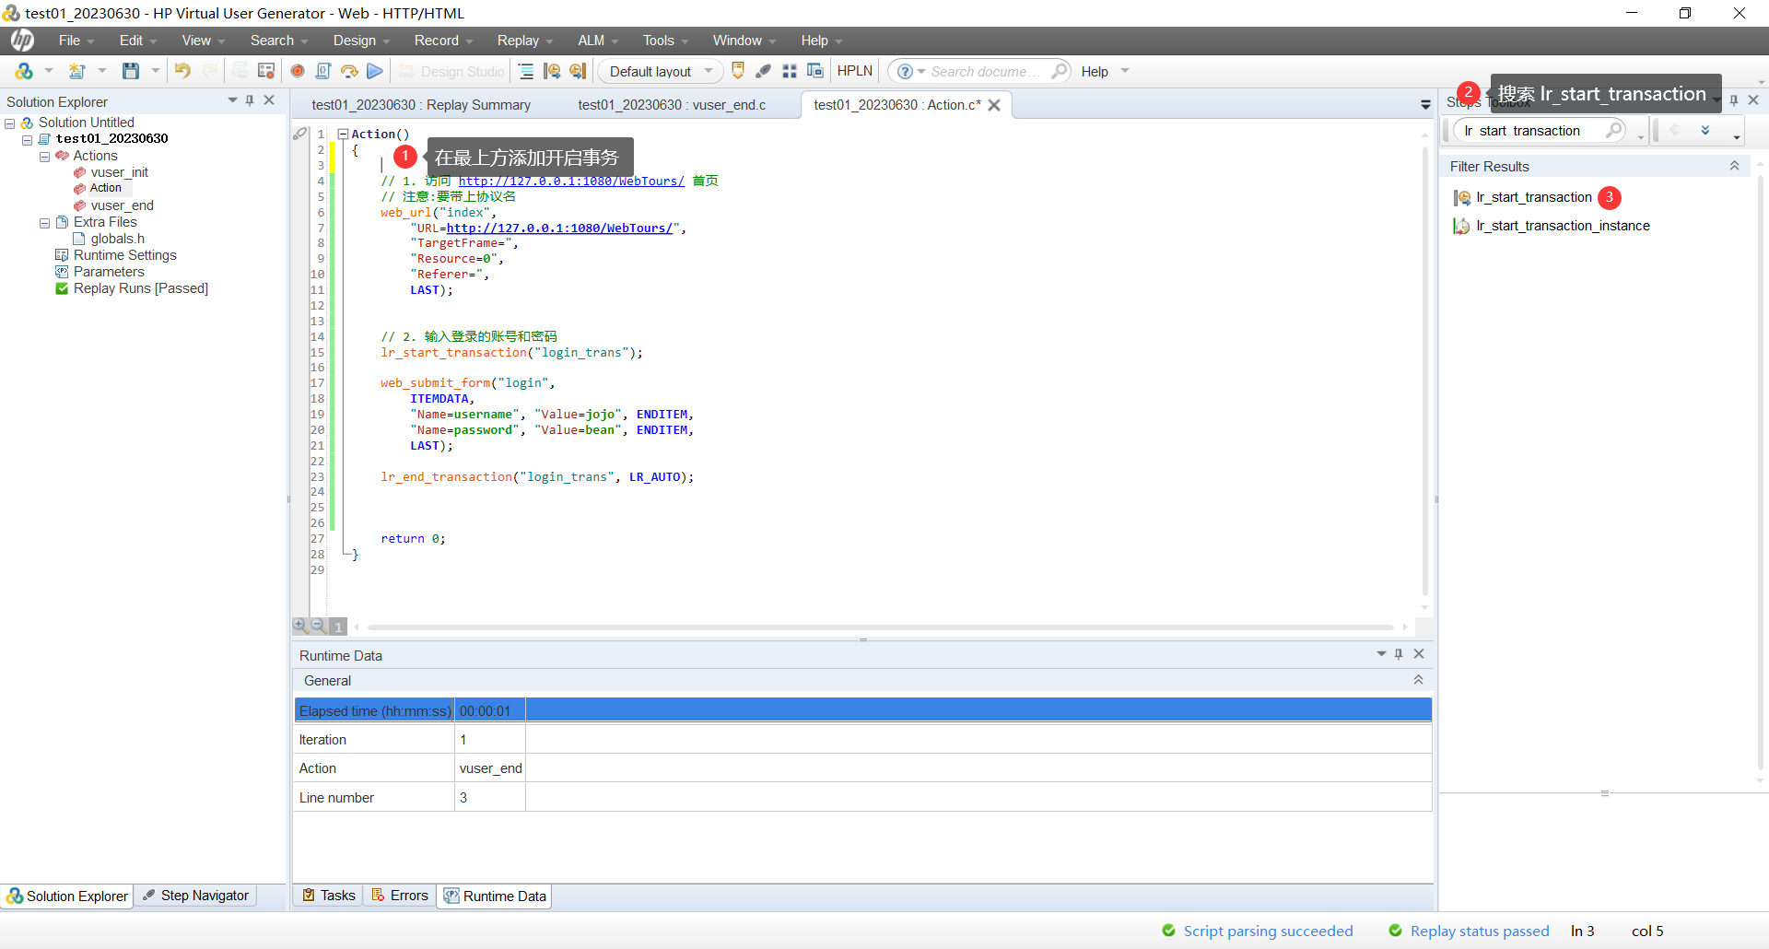This screenshot has height=949, width=1769.
Task: Click the window layout icon next to HPLN
Action: click(x=815, y=71)
